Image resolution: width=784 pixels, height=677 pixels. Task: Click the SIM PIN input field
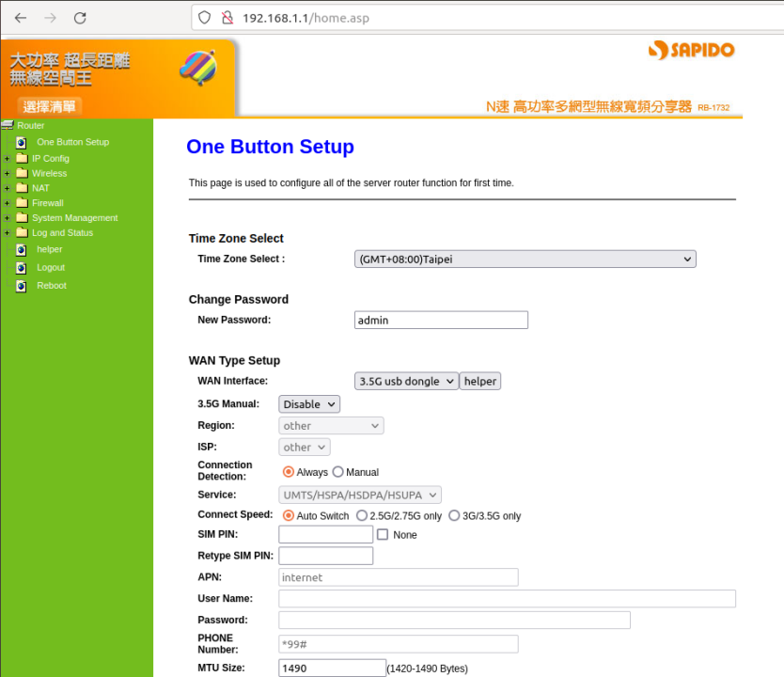pyautogui.click(x=325, y=534)
